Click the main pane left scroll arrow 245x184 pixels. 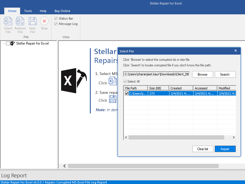pyautogui.click(x=64, y=166)
